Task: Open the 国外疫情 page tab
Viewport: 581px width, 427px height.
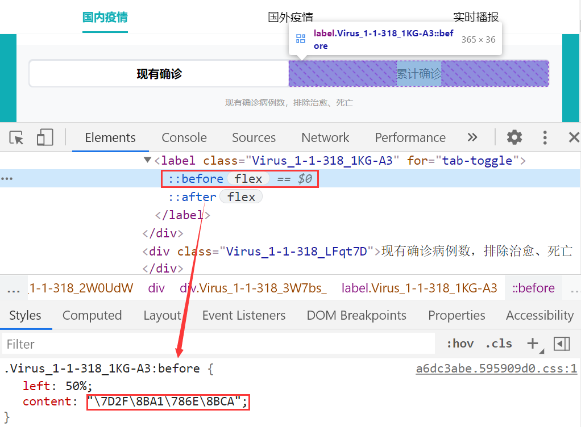Action: coord(290,17)
